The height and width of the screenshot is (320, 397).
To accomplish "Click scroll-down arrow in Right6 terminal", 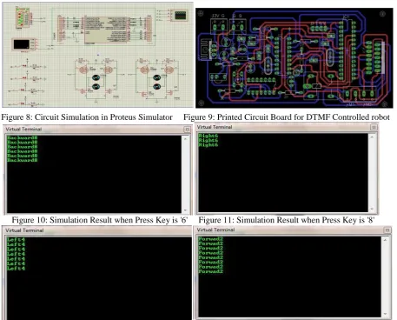I will pyautogui.click(x=372, y=209).
